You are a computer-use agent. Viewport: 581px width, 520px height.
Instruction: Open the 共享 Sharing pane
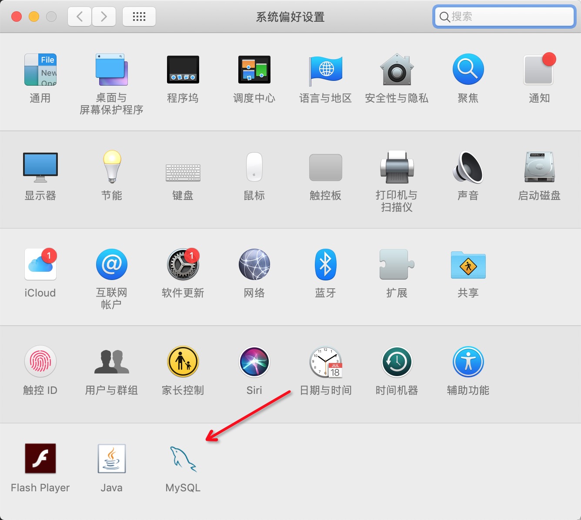[468, 265]
